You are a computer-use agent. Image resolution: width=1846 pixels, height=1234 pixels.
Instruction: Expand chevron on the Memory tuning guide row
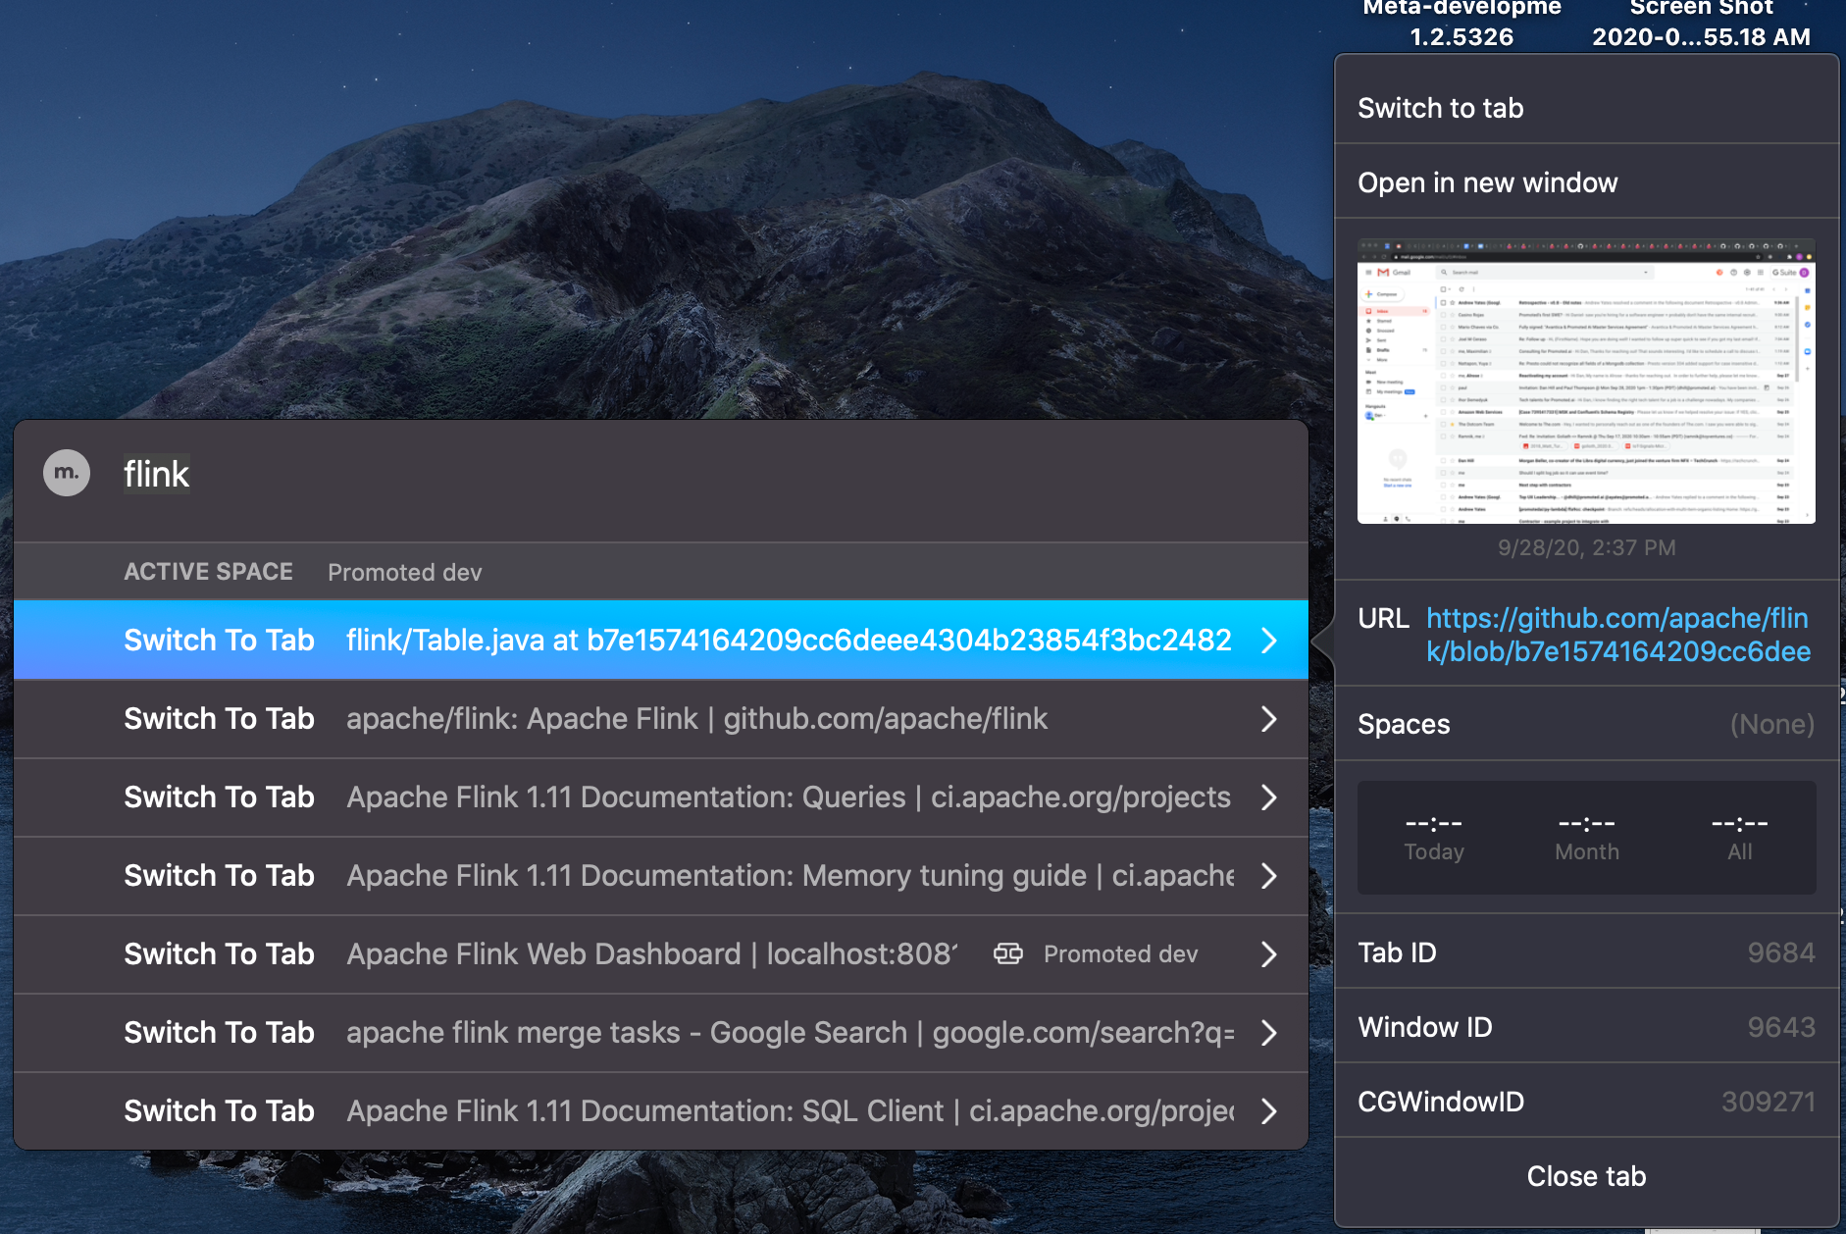(1269, 876)
